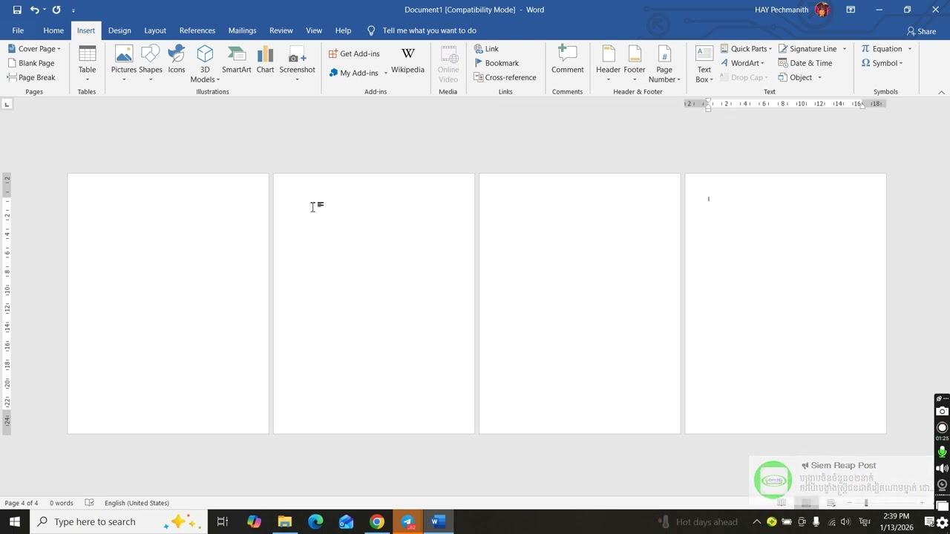Image resolution: width=950 pixels, height=534 pixels.
Task: Open the References tab
Action: tap(197, 30)
